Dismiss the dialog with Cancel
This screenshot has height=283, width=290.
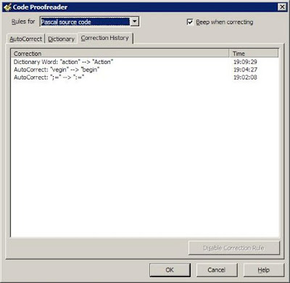tap(217, 270)
